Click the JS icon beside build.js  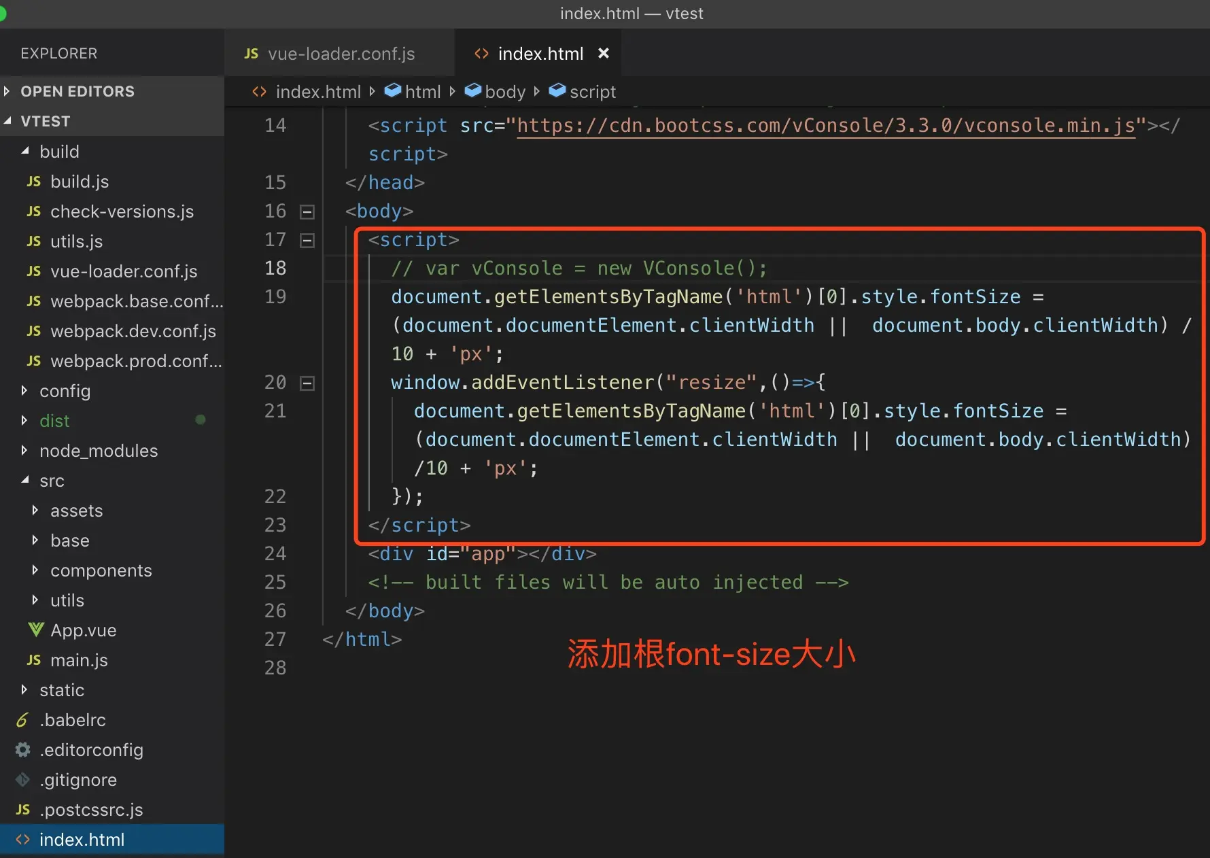[x=33, y=182]
